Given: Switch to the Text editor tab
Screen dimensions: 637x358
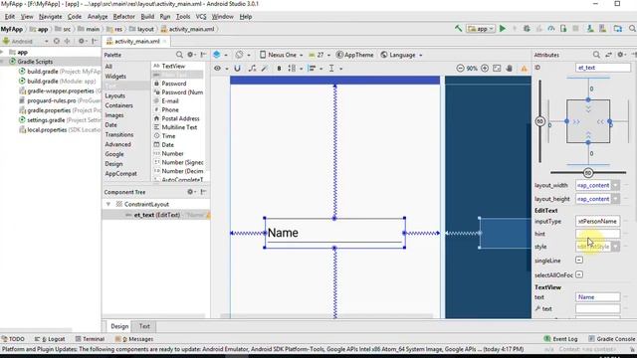Looking at the screenshot, I should [144, 326].
